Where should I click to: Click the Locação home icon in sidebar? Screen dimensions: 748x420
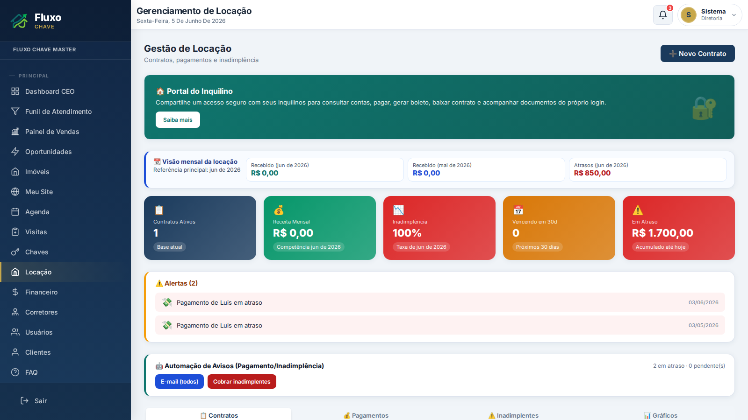point(15,272)
